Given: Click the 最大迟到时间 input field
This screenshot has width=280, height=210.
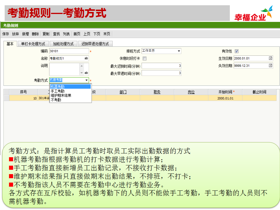Looking at the screenshot, I should [161, 66].
